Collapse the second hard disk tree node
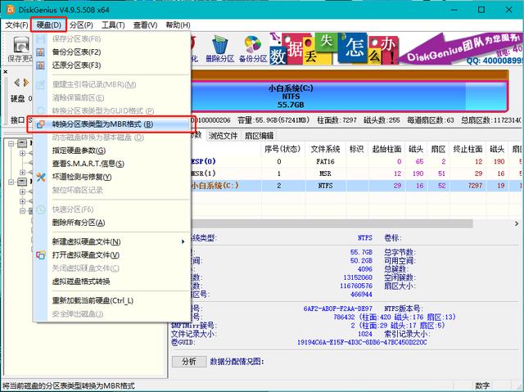524x392 pixels. click(11, 182)
